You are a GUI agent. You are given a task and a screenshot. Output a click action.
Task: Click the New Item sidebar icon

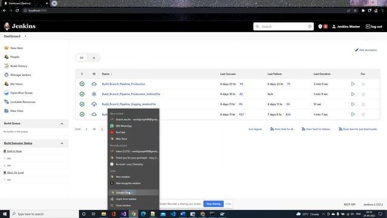pos(7,48)
